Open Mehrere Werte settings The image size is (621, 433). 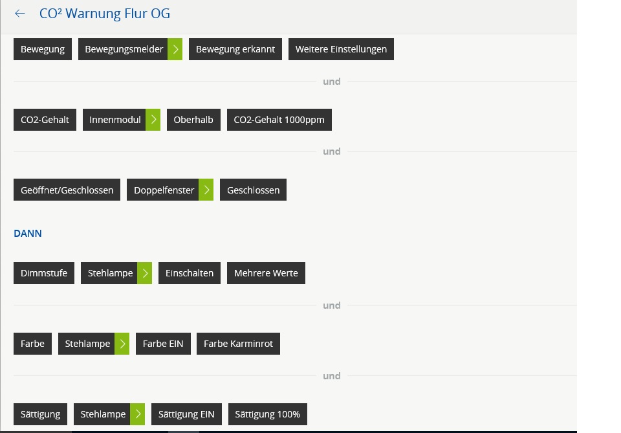pyautogui.click(x=266, y=273)
